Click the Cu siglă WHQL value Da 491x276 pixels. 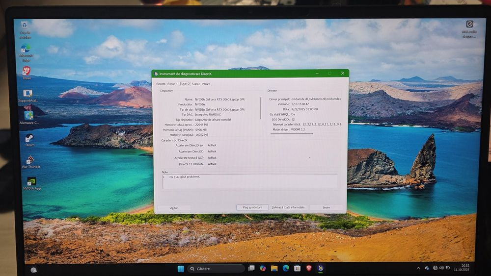coord(293,114)
